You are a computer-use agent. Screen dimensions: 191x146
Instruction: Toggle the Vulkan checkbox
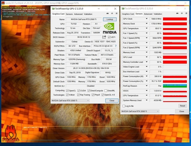[x=67, y=95]
